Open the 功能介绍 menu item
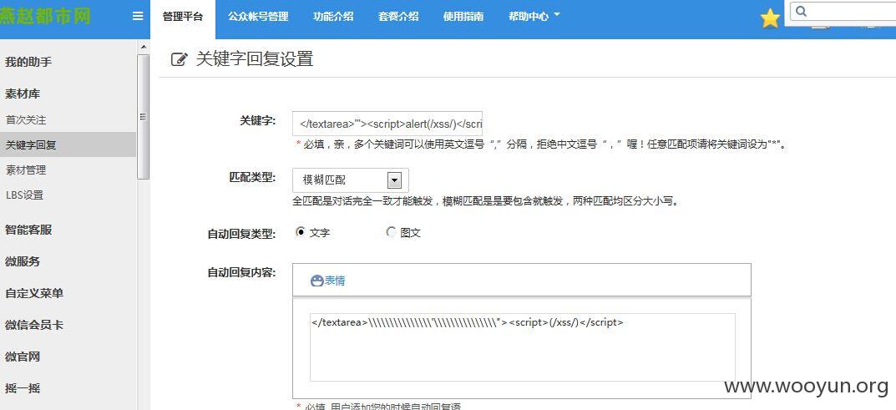This screenshot has height=410, width=896. [333, 17]
